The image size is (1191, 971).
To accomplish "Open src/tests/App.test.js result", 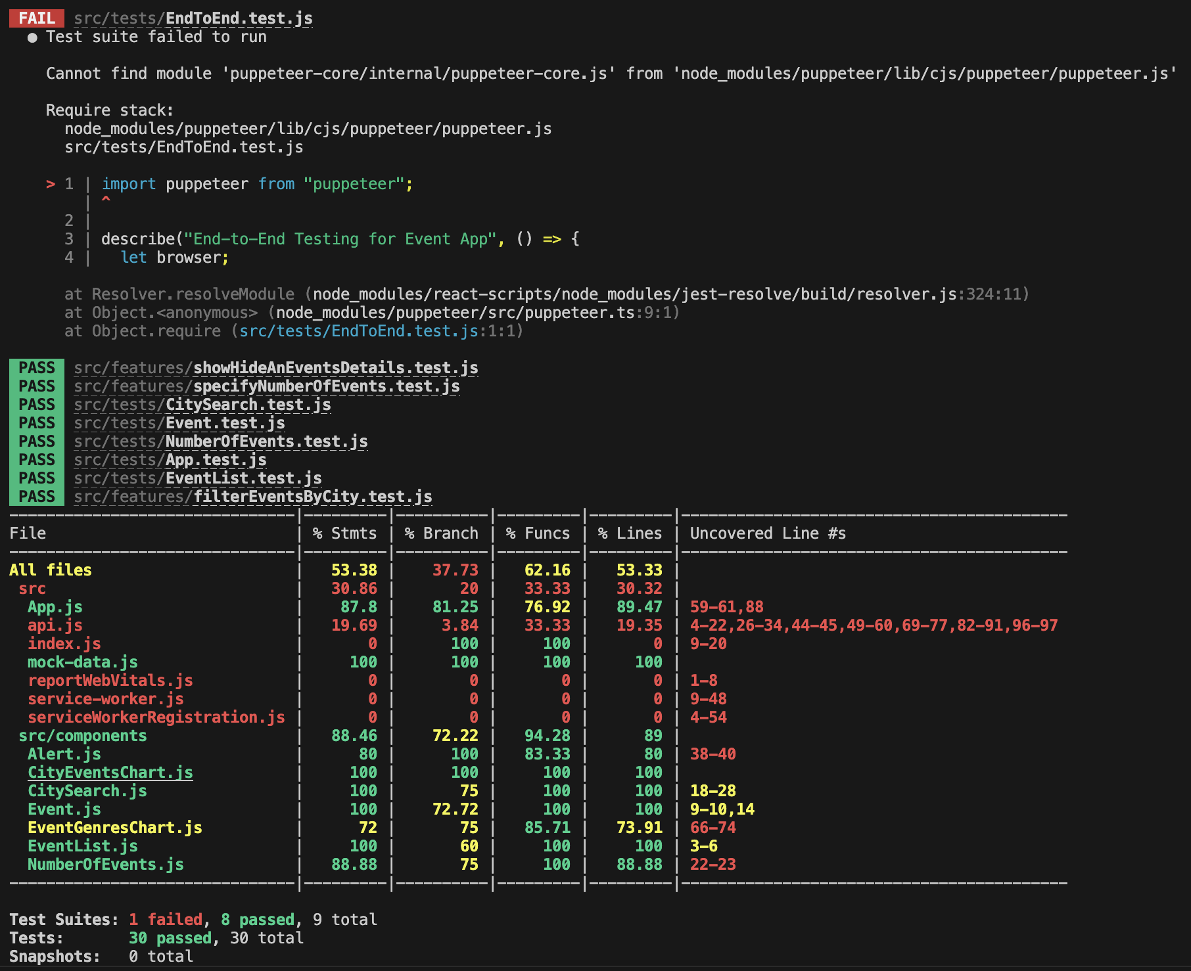I will coord(170,460).
